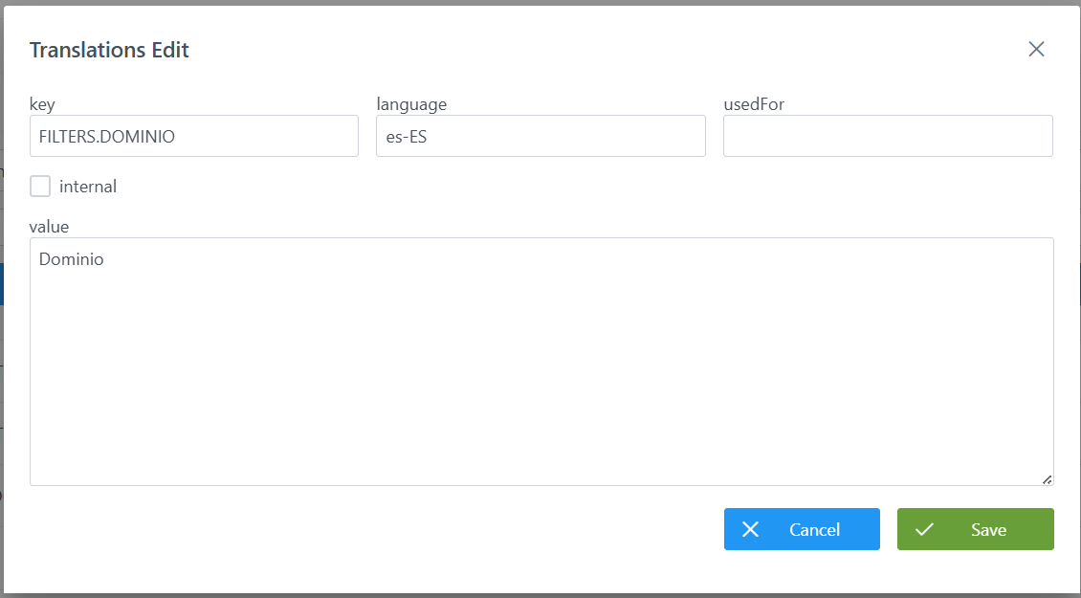
Task: Click inside the value text area
Action: [541, 373]
